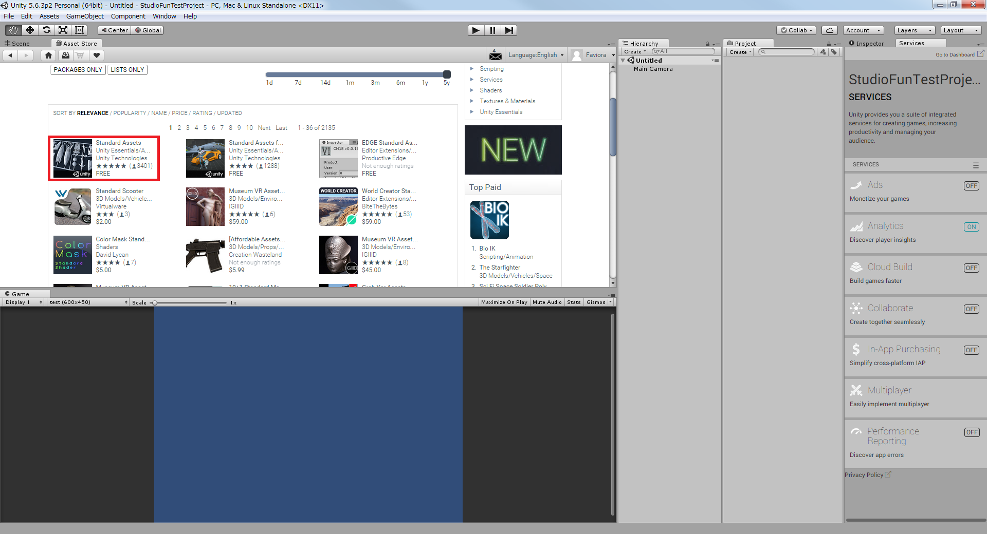This screenshot has height=534, width=987.
Task: Toggle Performance Reporting OFF switch
Action: 972,432
